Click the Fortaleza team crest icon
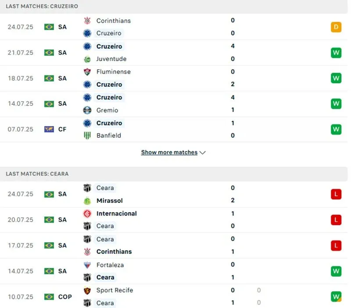This screenshot has width=351, height=308. pyautogui.click(x=87, y=265)
